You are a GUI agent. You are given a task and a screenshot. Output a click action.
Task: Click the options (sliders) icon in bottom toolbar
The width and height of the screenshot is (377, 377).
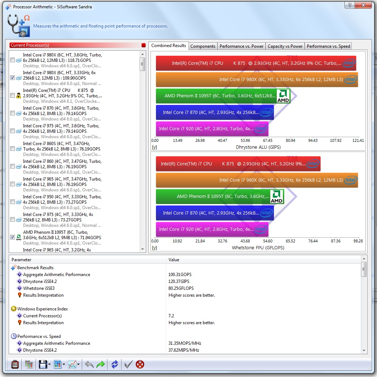pyautogui.click(x=15, y=364)
